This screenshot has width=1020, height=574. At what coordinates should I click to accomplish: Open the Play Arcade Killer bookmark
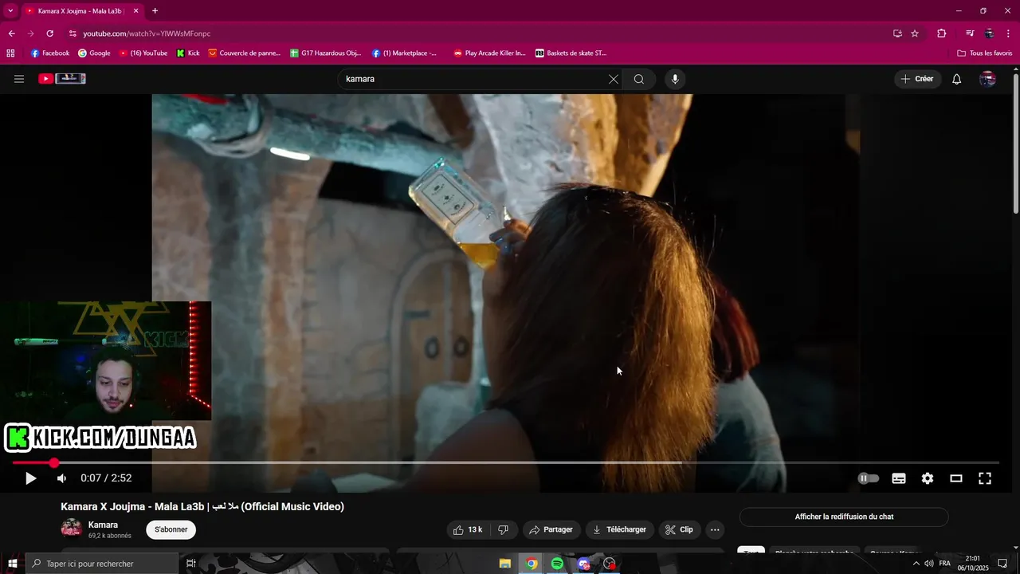pos(489,53)
